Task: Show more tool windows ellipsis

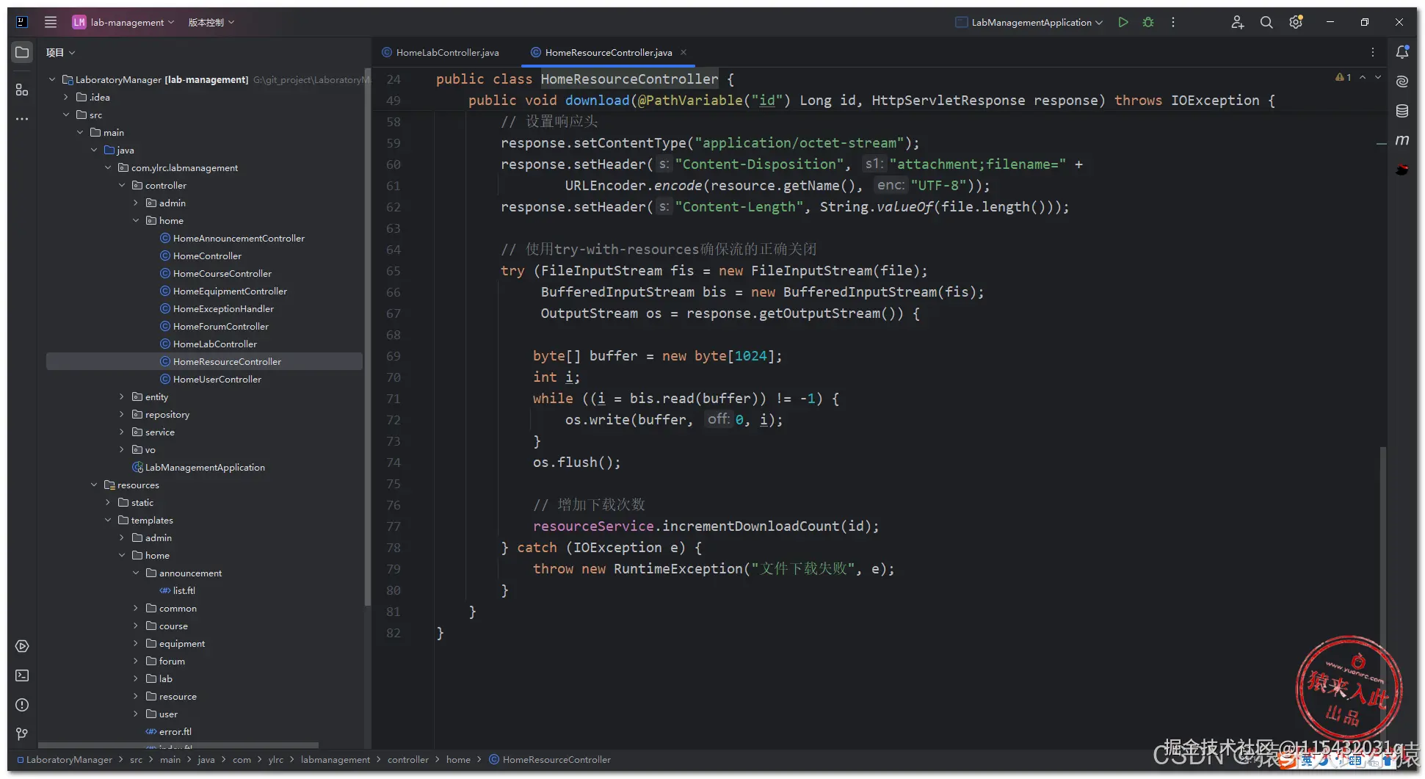Action: (x=22, y=119)
